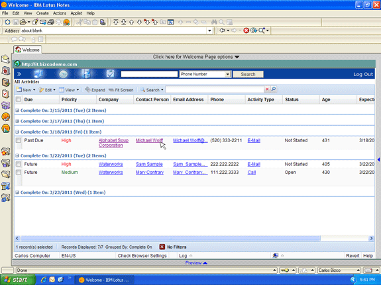
Task: Select the Welcome tab
Action: coord(27,50)
